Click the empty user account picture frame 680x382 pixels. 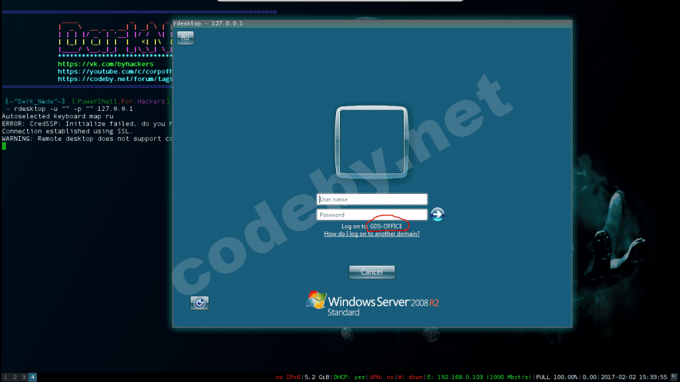pyautogui.click(x=372, y=142)
